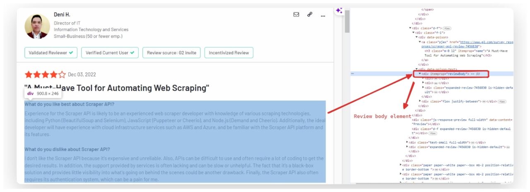Click the flex badge beside flex justify-between div

502,101
